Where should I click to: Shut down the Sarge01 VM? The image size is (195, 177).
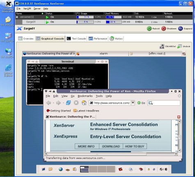click(x=169, y=29)
